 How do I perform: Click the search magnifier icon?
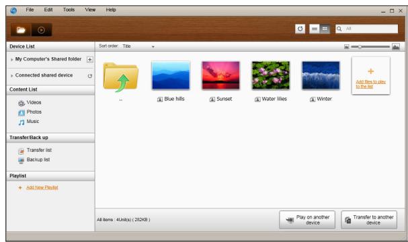coord(339,29)
